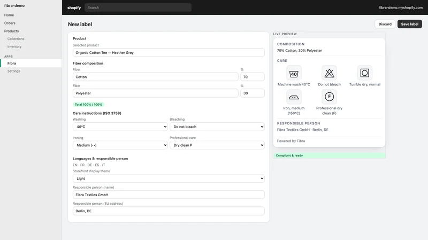
Task: Click the New label heading
Action: (x=80, y=24)
